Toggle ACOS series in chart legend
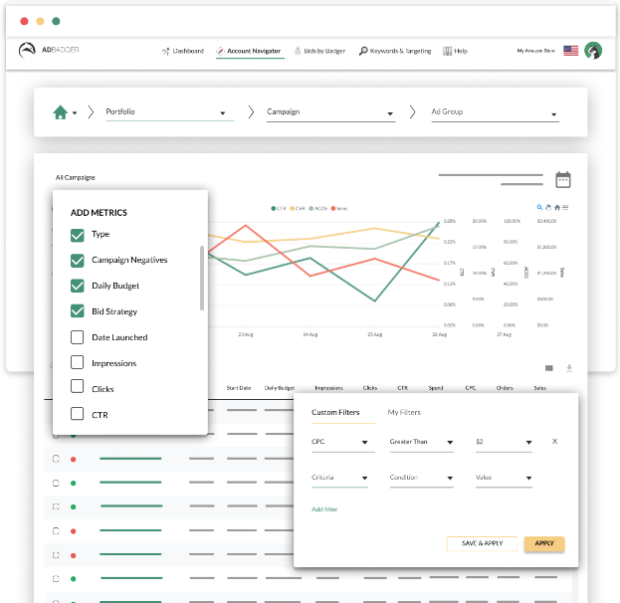The image size is (620, 603). (318, 208)
